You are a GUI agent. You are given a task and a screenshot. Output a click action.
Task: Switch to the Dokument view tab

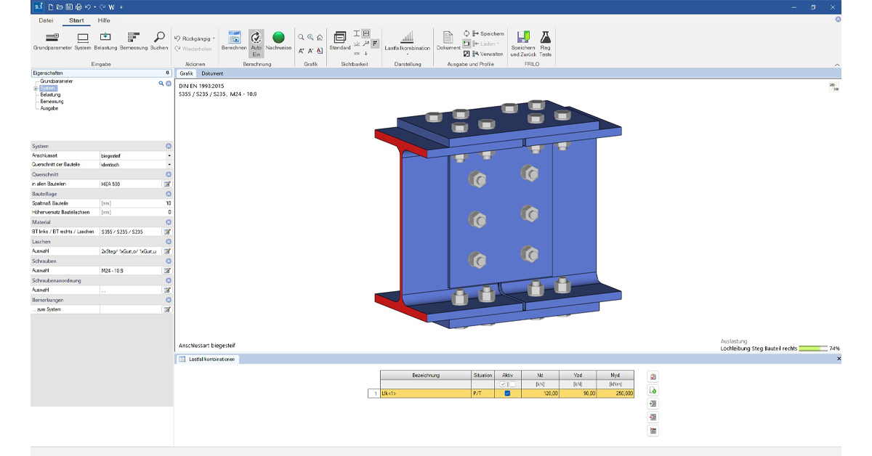coord(212,73)
